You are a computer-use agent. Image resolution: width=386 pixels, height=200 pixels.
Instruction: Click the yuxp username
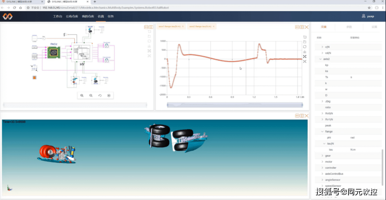click(x=371, y=16)
